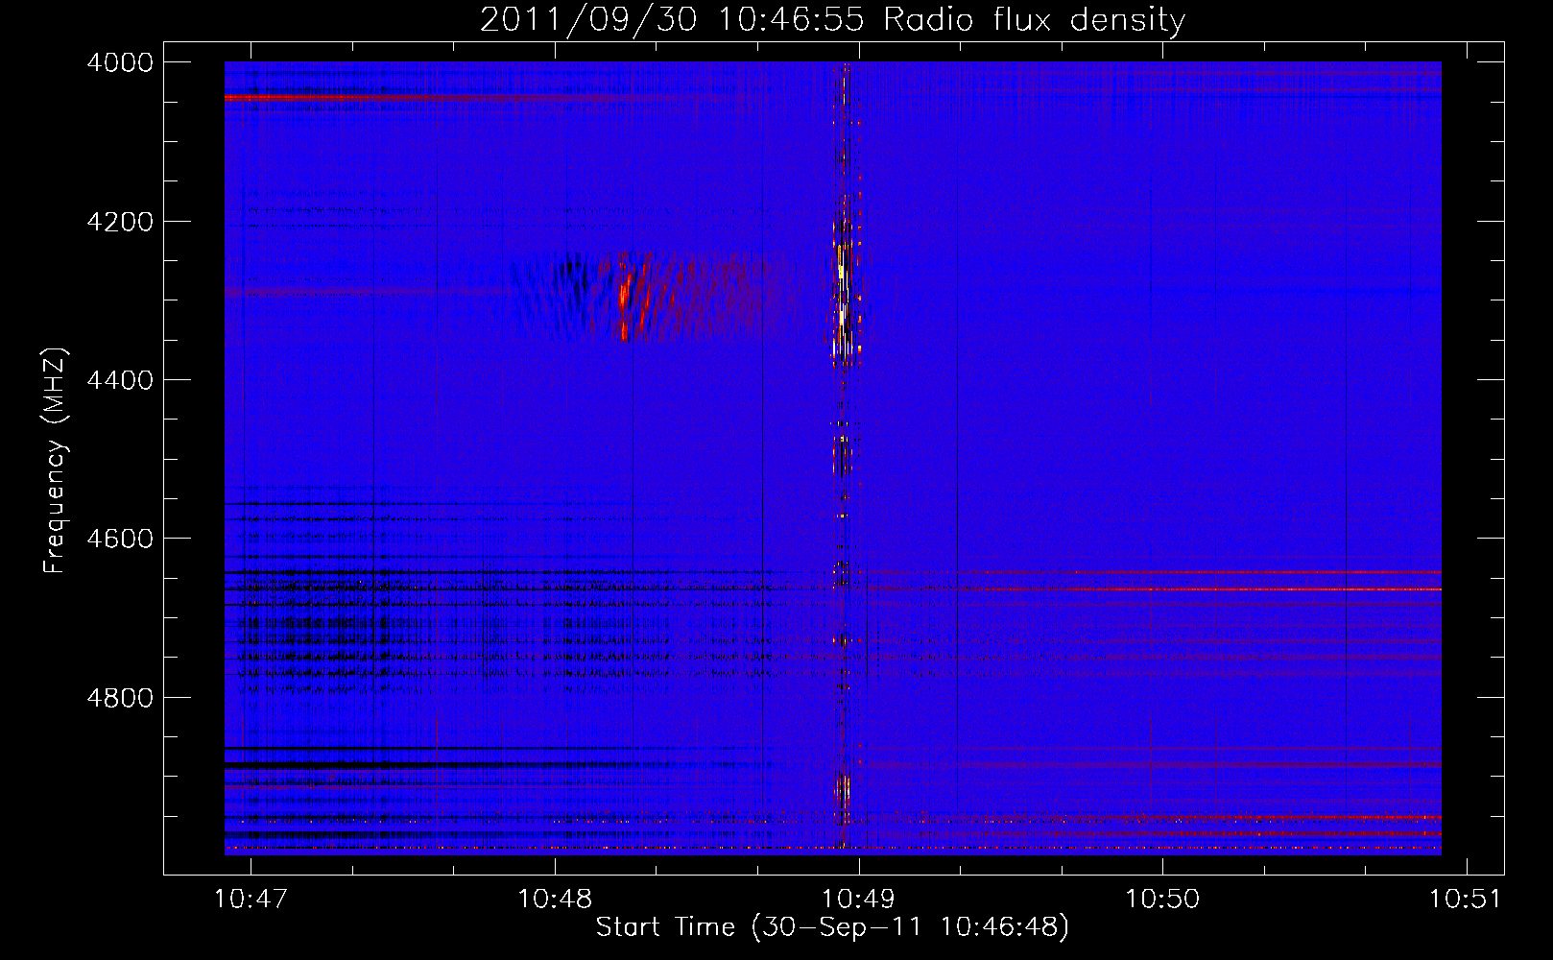Click the 4000 frequency tick label
This screenshot has height=960, width=1553.
point(120,62)
